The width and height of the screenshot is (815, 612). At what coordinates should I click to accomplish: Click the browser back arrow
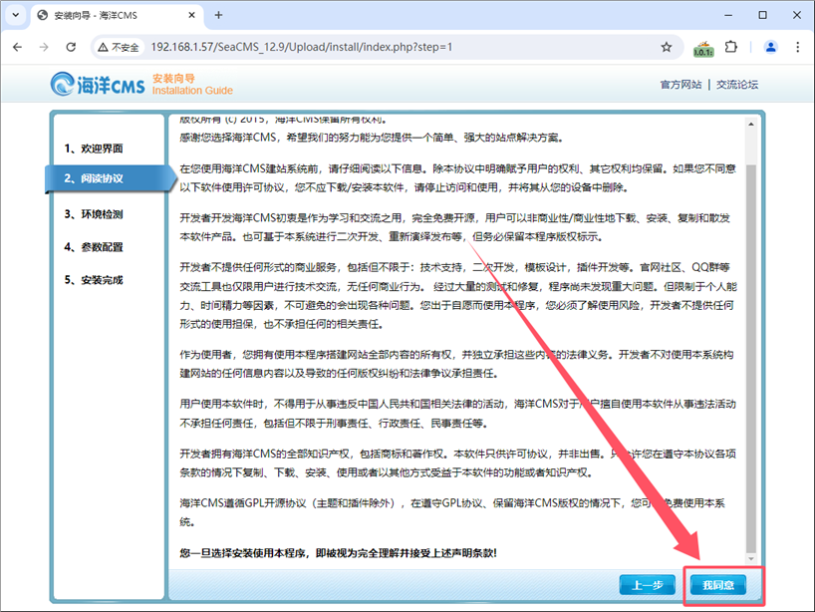(17, 47)
